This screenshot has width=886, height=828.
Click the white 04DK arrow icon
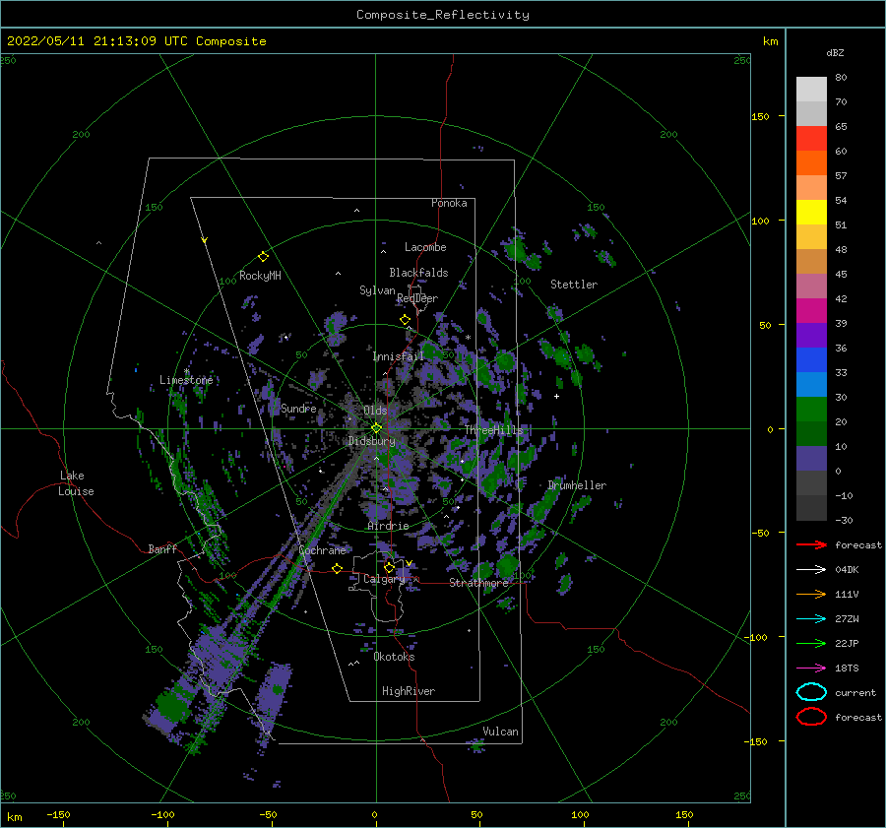pos(811,569)
